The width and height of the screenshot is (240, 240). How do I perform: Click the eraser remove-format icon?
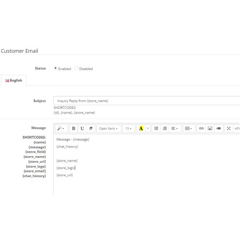point(91,129)
